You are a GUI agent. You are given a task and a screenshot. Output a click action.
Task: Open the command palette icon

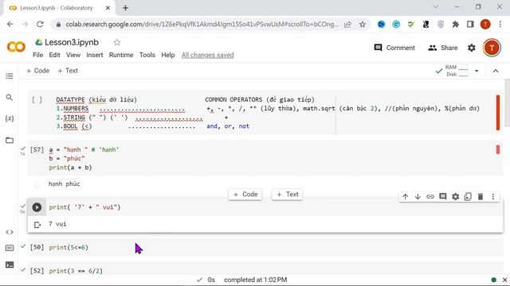click(10, 249)
